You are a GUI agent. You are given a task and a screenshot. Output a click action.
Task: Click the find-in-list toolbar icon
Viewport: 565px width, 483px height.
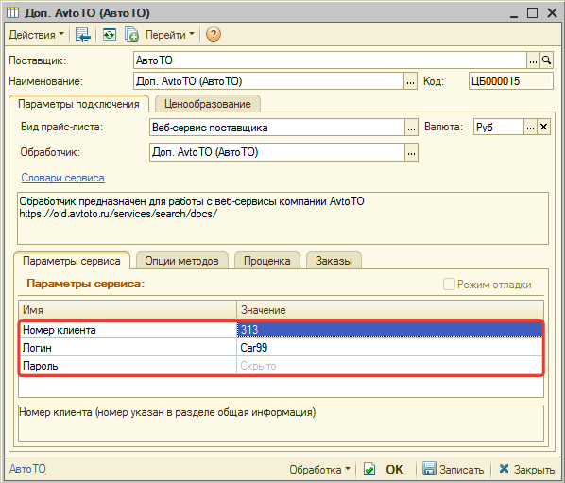pos(82,35)
